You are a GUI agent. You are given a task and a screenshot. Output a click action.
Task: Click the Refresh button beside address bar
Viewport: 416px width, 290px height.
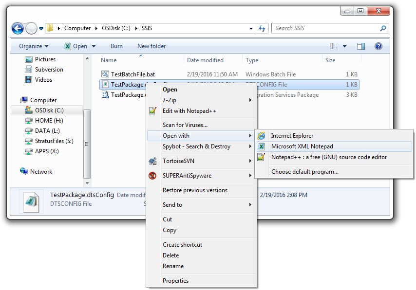click(262, 28)
